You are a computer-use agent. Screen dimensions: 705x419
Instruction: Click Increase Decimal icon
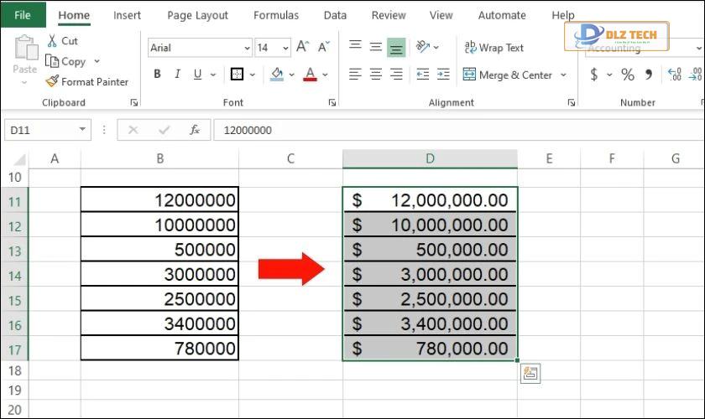click(675, 74)
